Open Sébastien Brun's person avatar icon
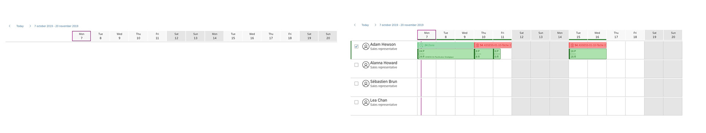 [366, 84]
